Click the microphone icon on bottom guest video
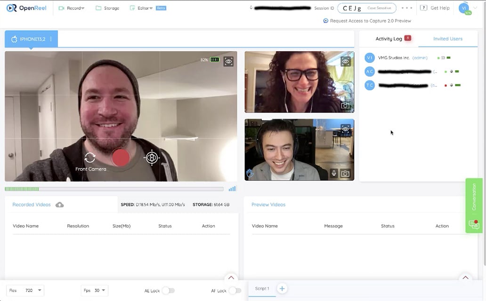Viewport: 486px width, 301px height. tap(334, 173)
